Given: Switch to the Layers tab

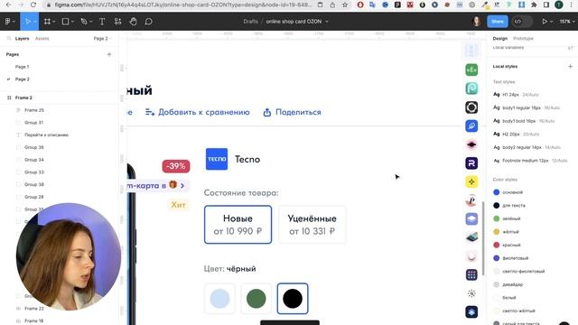Looking at the screenshot, I should pos(22,38).
